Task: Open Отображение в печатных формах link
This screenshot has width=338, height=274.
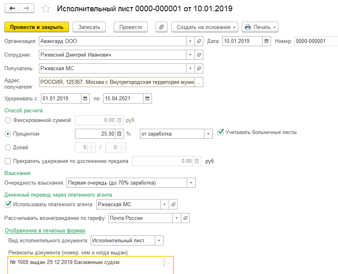Action: [x=45, y=231]
